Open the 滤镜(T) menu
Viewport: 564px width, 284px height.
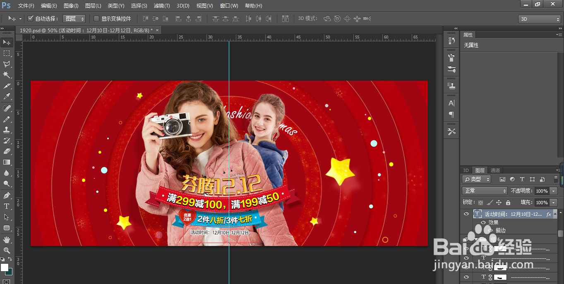point(162,6)
